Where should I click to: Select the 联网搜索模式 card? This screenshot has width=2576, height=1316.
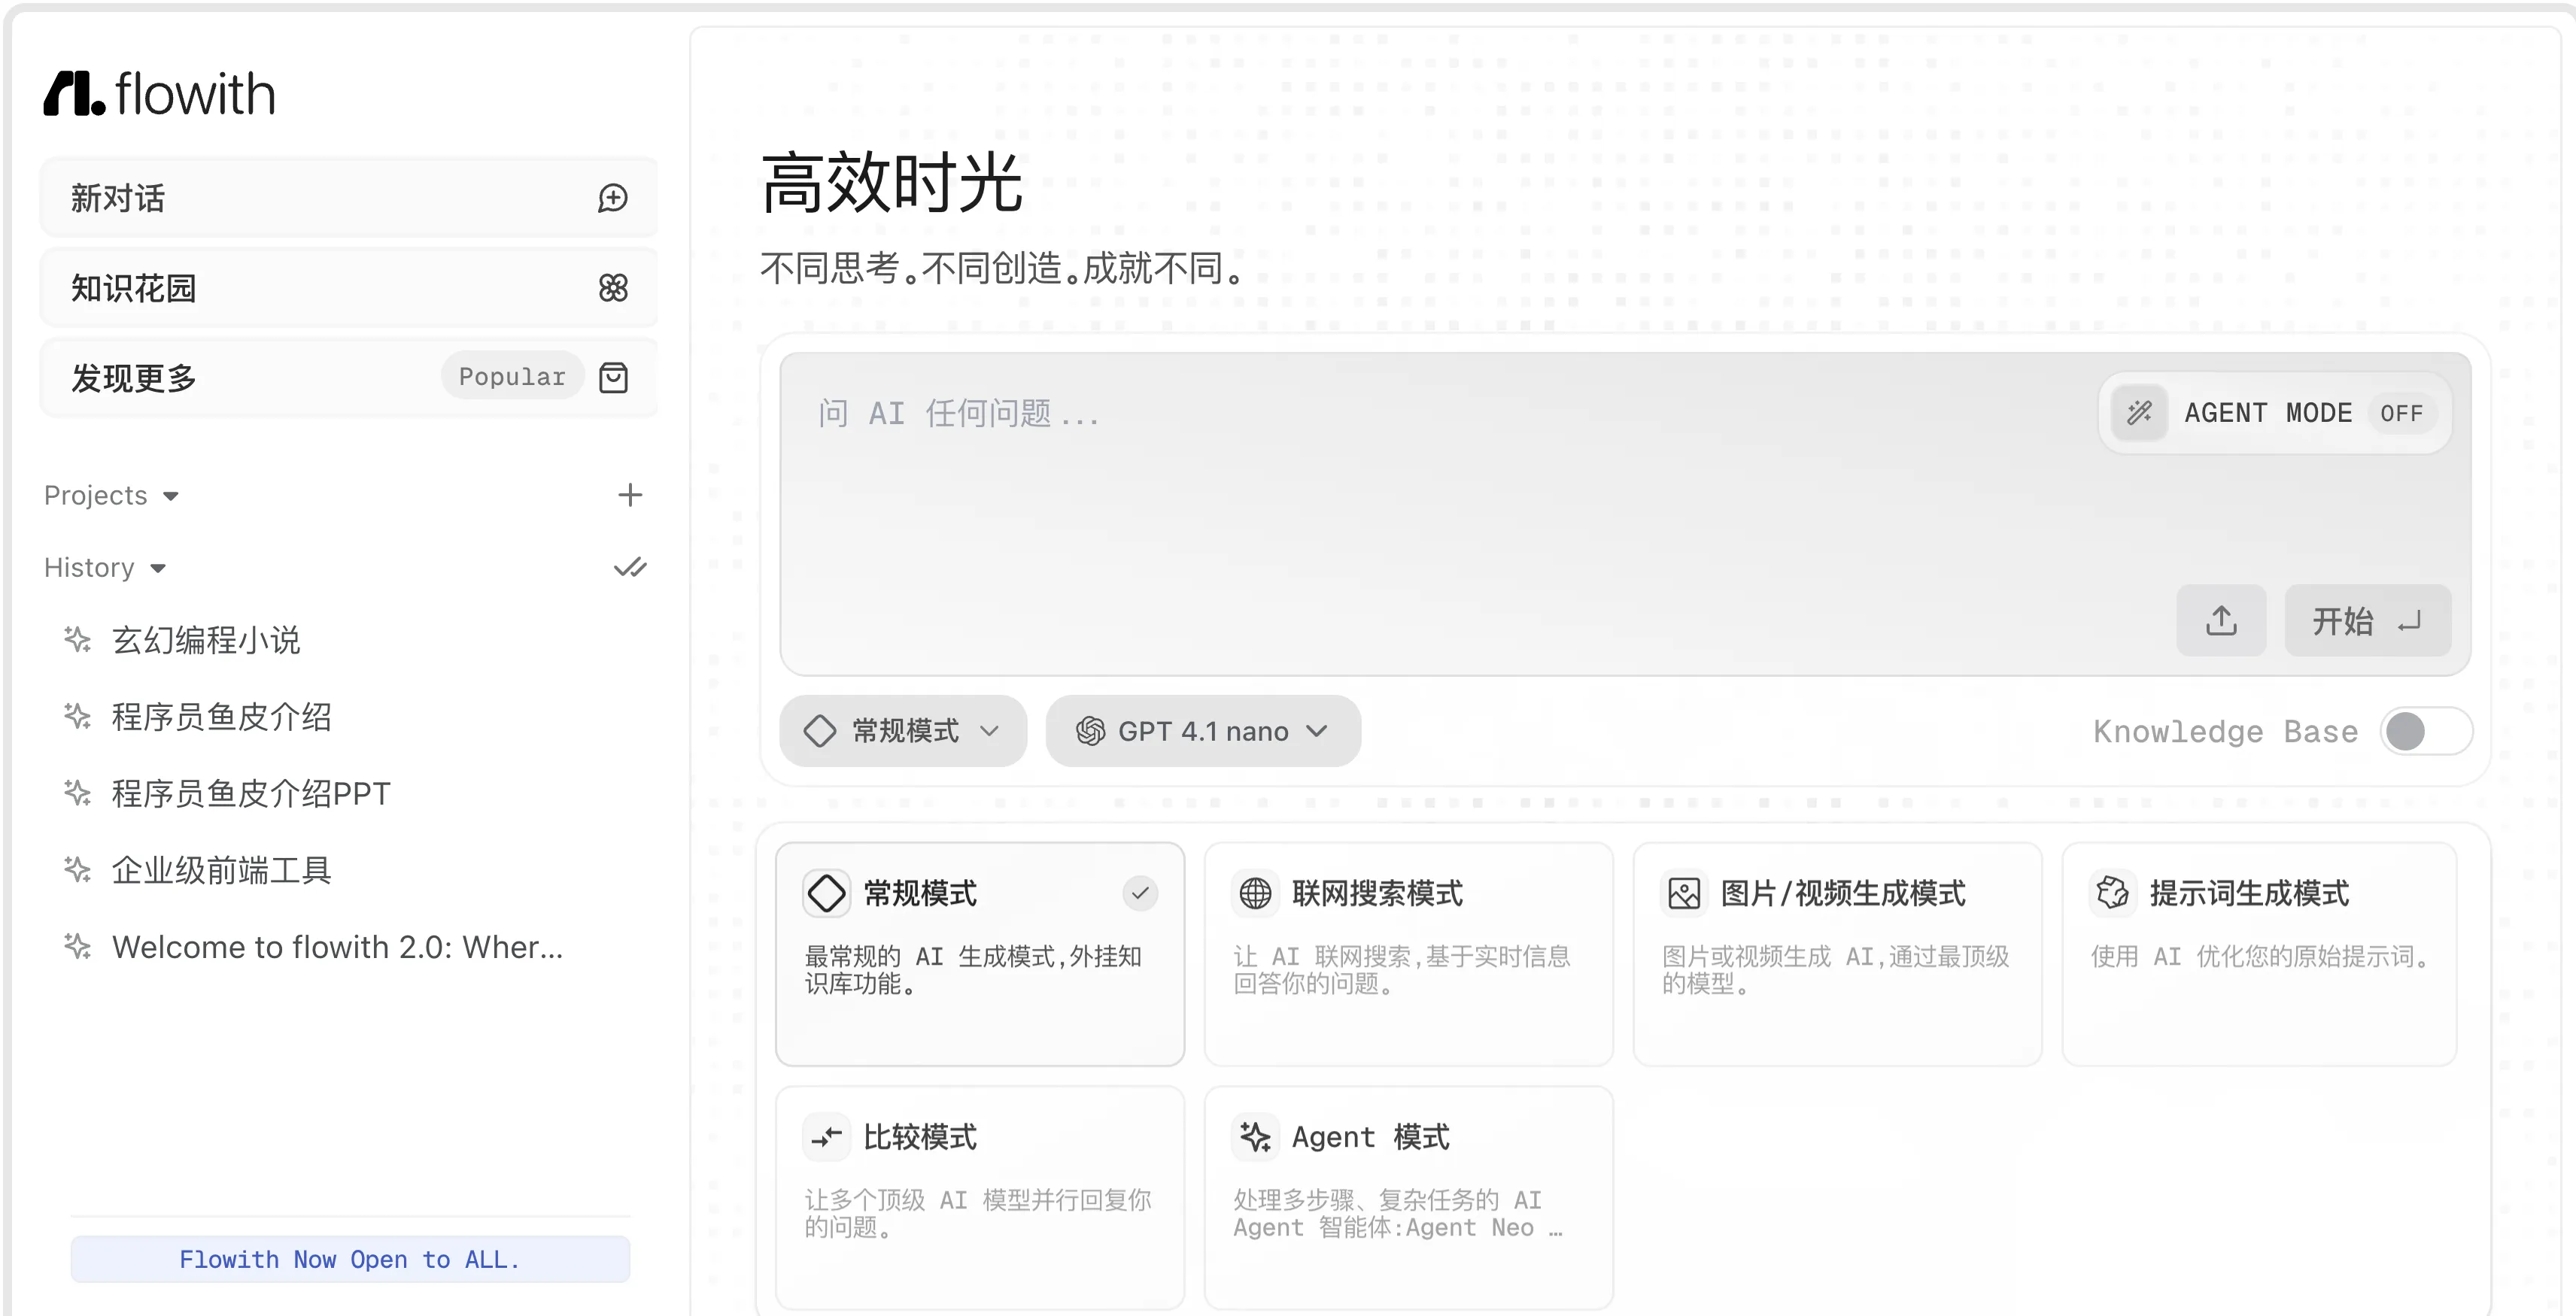(x=1408, y=954)
